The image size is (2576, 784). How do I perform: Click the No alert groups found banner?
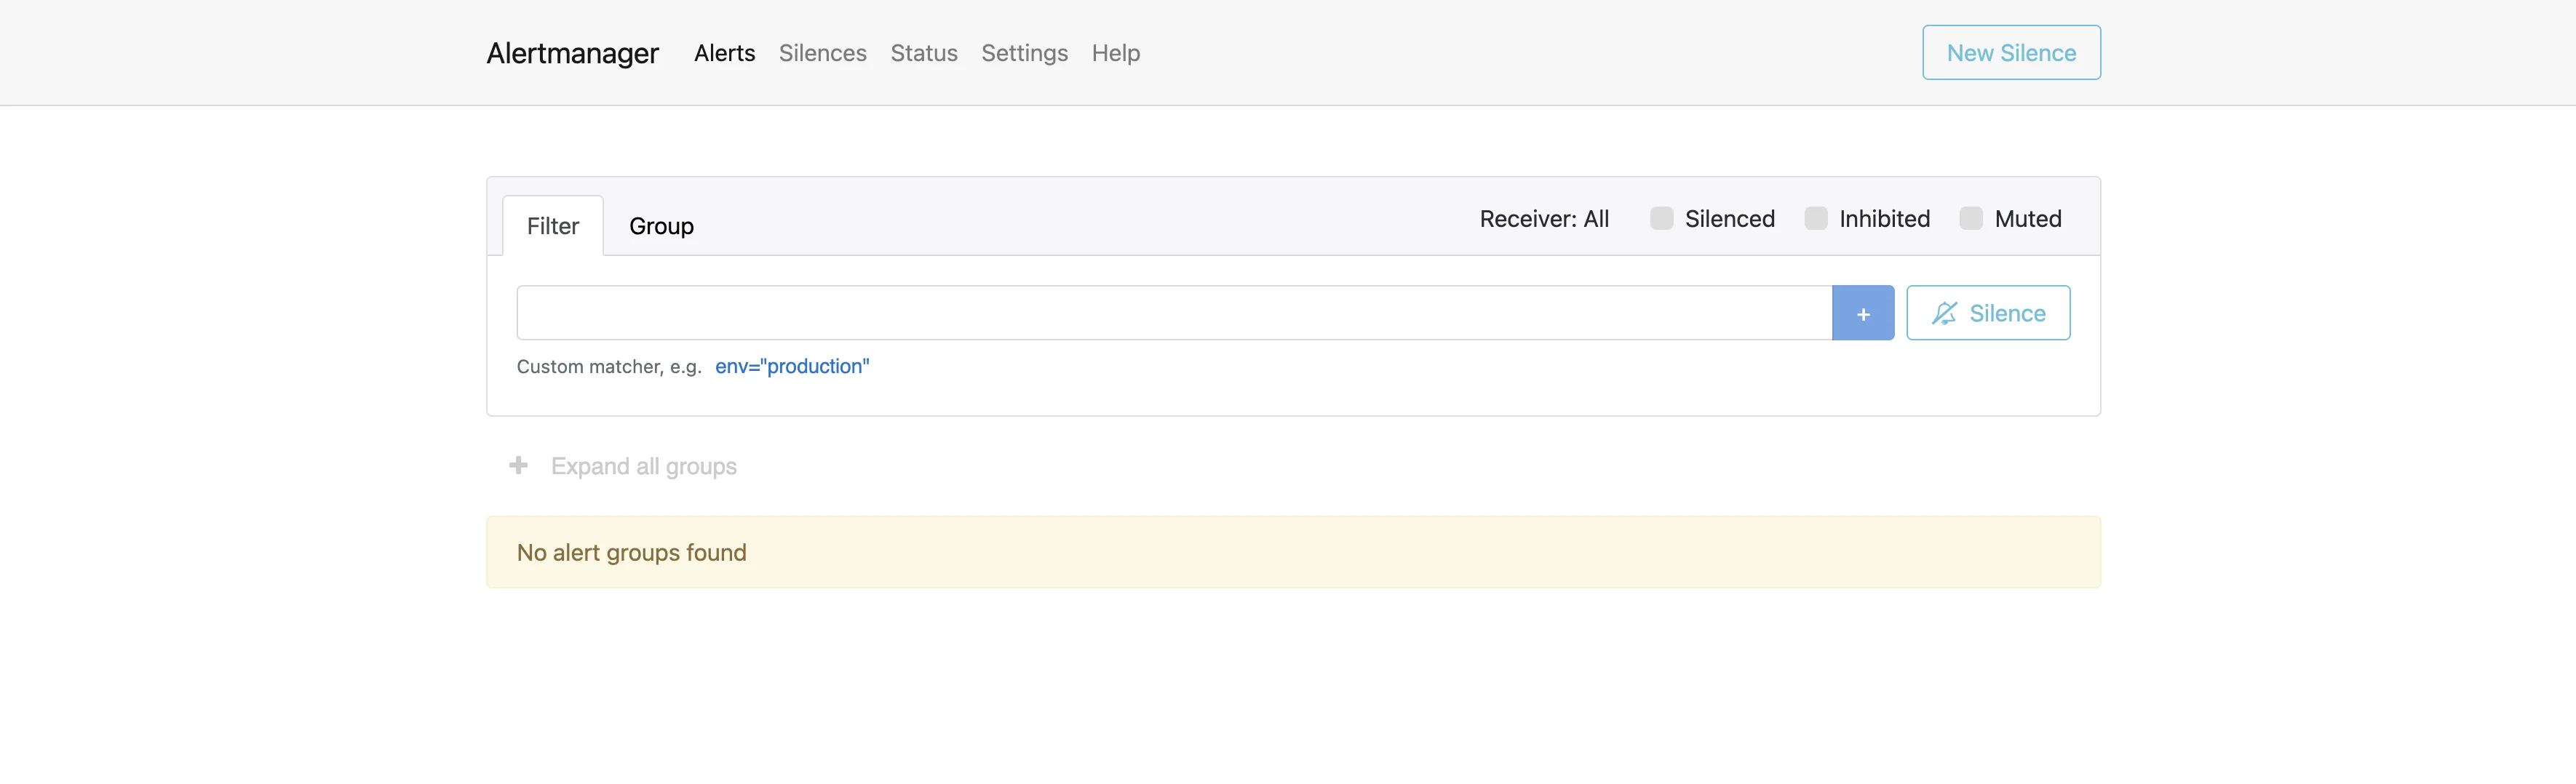(1292, 552)
